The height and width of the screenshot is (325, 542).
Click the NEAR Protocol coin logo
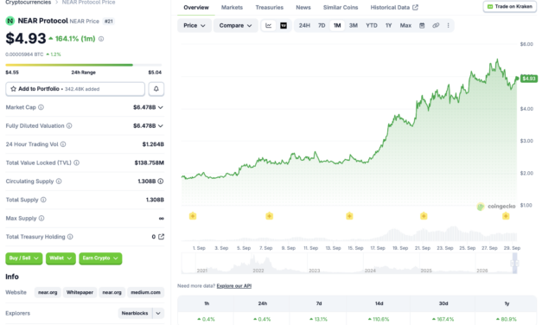tap(10, 21)
